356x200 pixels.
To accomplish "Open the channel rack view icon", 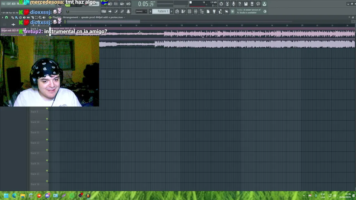I will click(189, 11).
